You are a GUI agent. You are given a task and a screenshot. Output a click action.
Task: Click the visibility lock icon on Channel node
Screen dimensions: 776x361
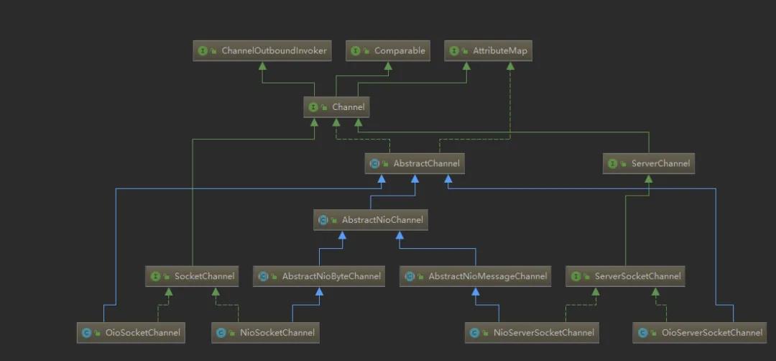324,108
